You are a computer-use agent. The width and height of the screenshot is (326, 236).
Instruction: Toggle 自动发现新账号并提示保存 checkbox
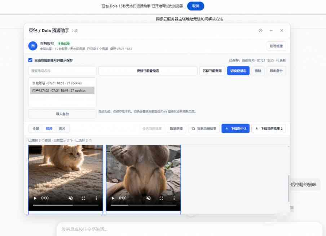pos(30,60)
